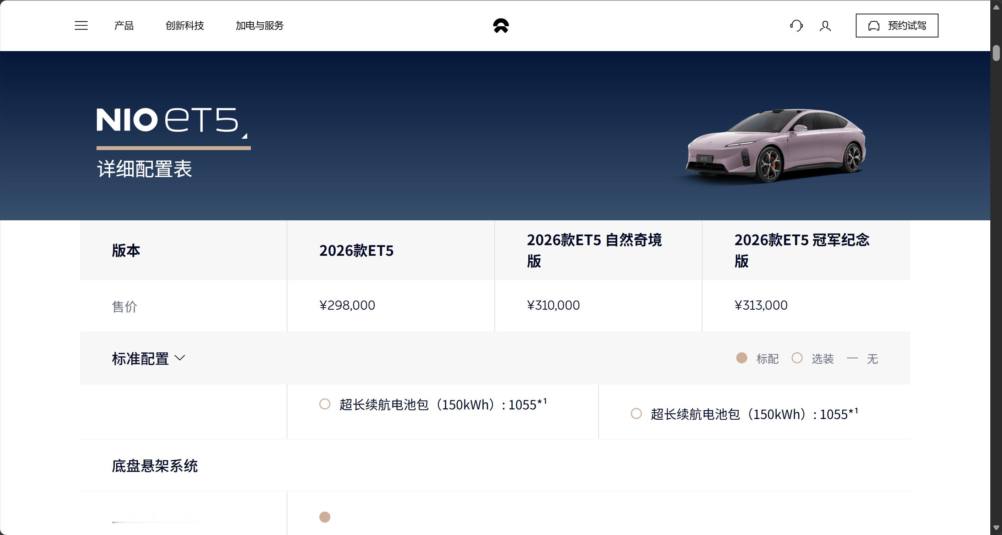This screenshot has height=535, width=1002.
Task: Open customer service headset icon
Action: pos(796,26)
